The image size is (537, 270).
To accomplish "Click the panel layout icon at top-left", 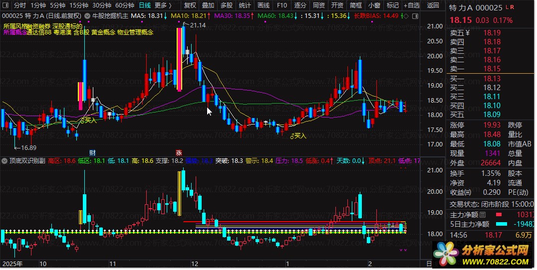I will tap(5, 6).
